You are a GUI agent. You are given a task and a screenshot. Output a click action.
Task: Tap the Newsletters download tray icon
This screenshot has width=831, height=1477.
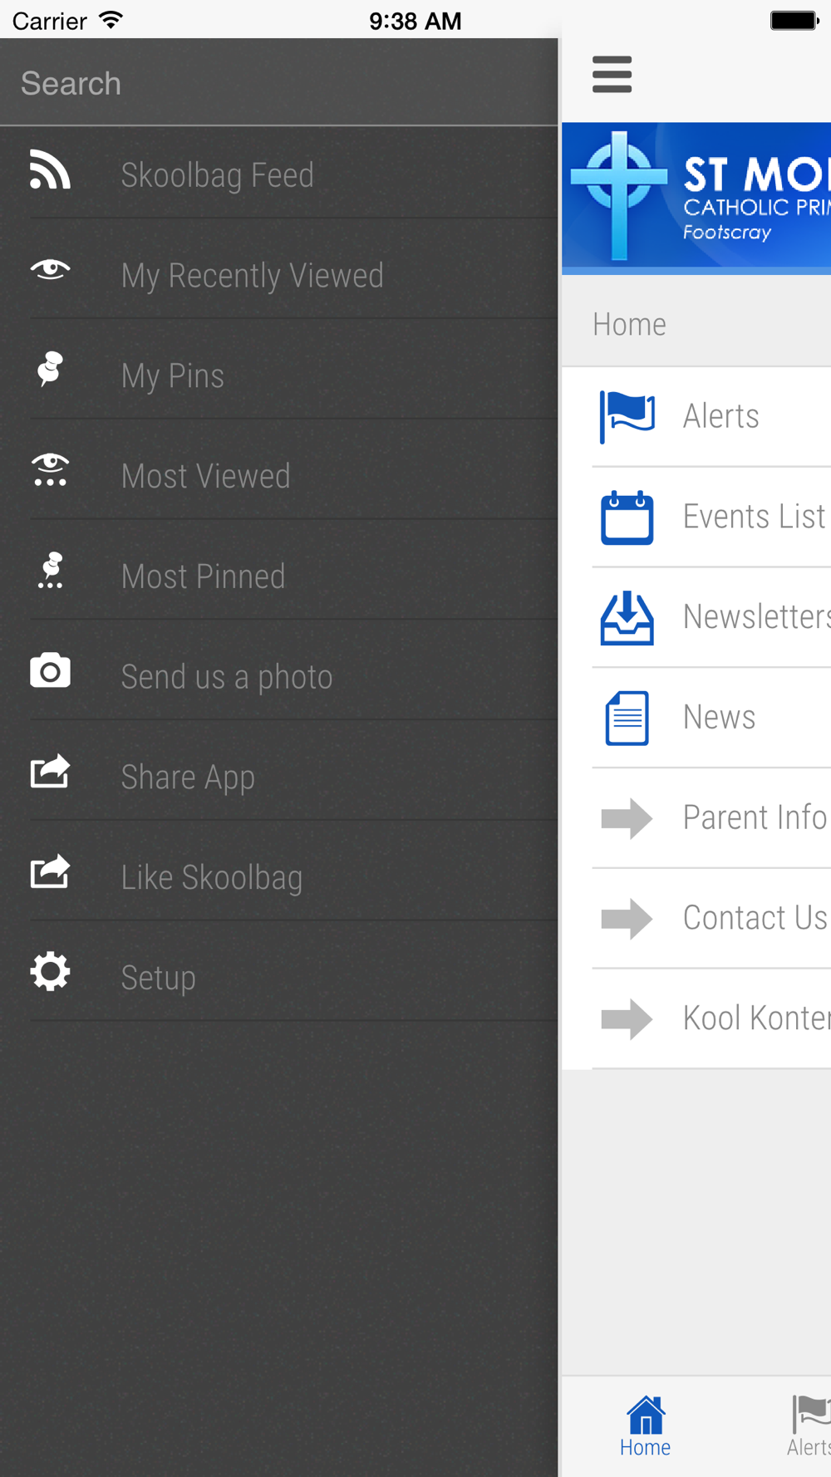627,618
